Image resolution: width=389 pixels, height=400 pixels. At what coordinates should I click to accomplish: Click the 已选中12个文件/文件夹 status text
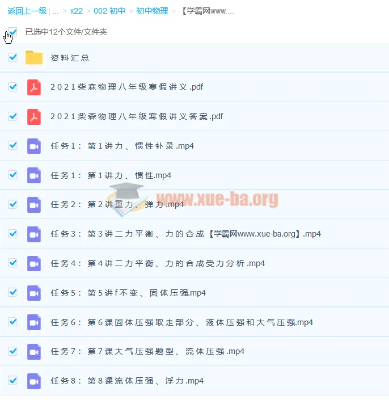pos(66,32)
